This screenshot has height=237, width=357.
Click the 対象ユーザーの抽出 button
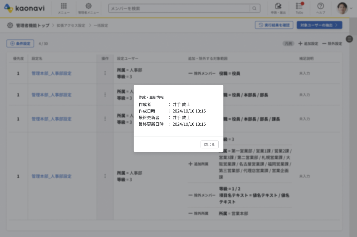point(319,25)
